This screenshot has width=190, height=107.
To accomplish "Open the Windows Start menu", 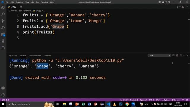I will [3, 104].
